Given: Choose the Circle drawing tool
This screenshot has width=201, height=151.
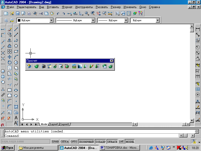Looking at the screenshot, I should click(x=16, y=62).
